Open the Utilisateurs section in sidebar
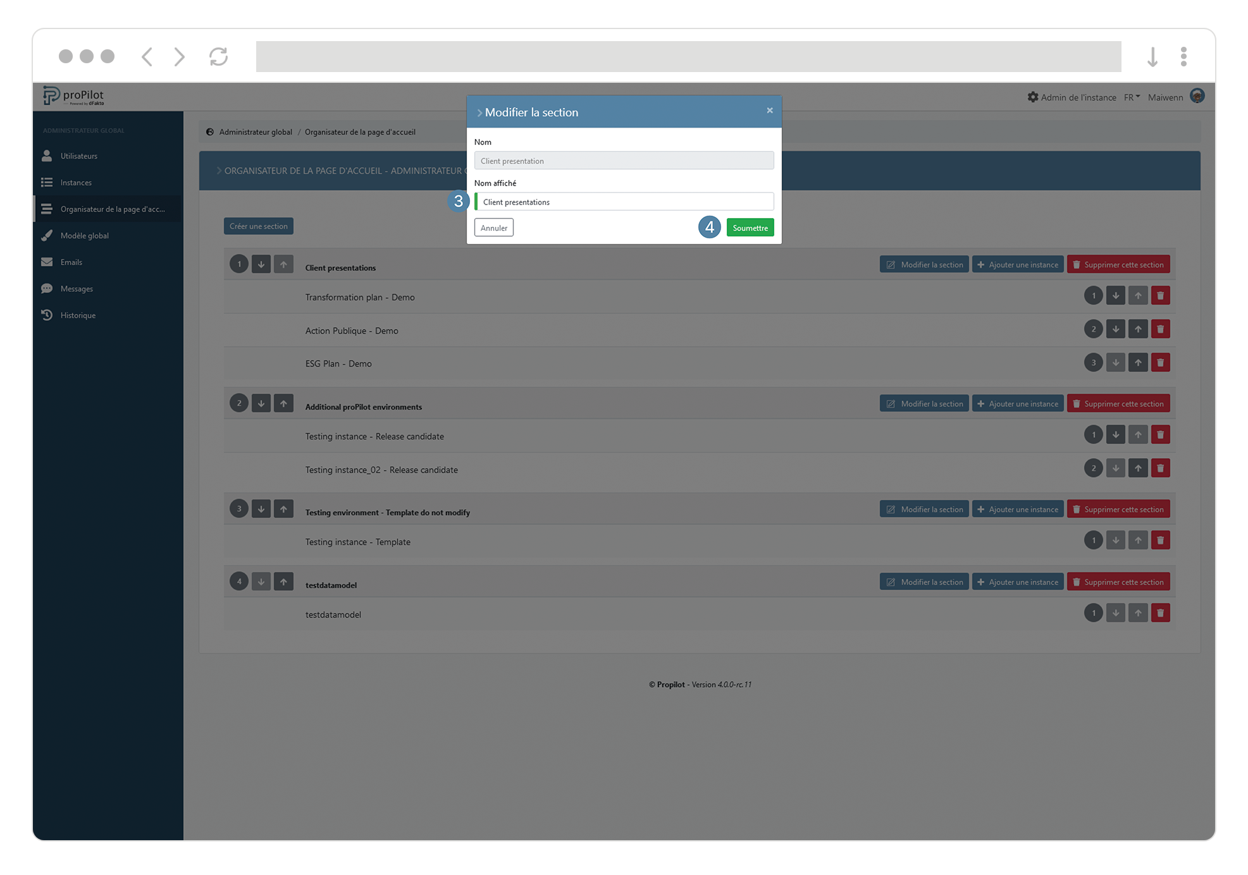Image resolution: width=1248 pixels, height=875 pixels. coord(78,156)
